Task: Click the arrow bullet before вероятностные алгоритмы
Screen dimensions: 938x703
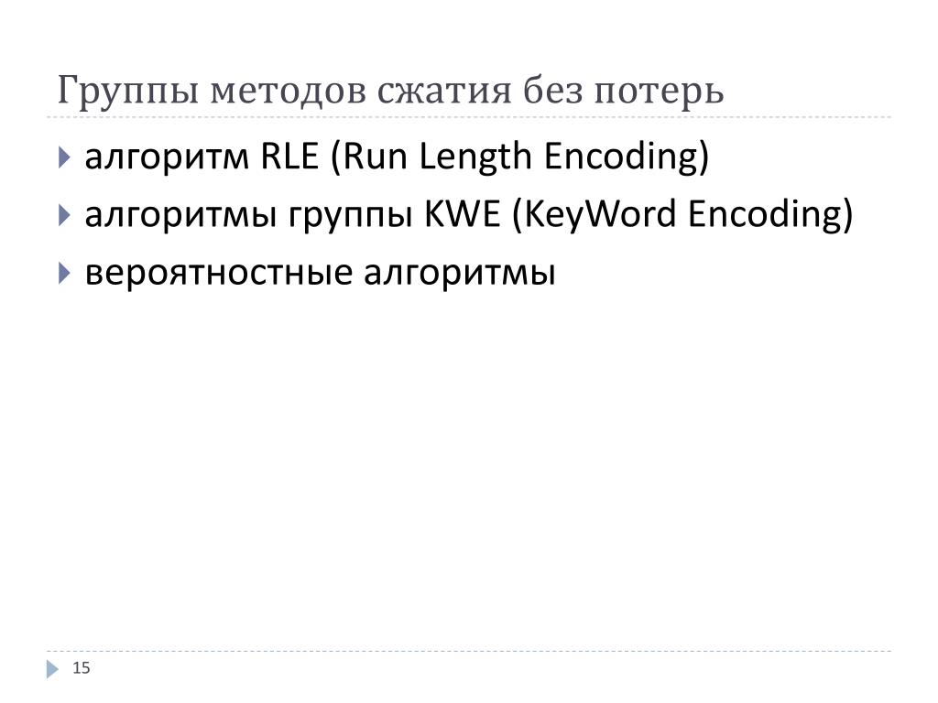Action: [65, 273]
